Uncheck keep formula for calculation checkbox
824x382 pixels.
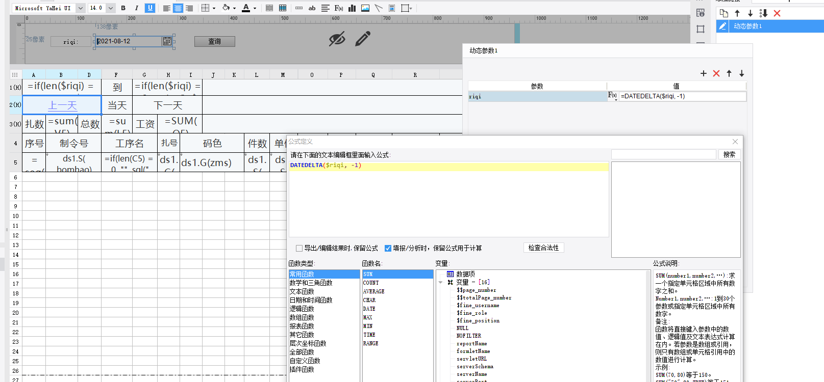click(x=388, y=248)
